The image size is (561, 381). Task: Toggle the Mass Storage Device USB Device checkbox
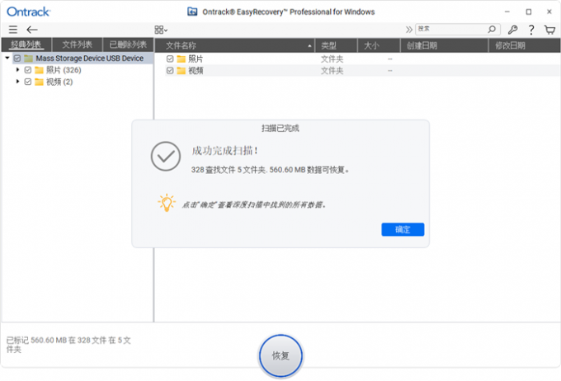pos(17,58)
